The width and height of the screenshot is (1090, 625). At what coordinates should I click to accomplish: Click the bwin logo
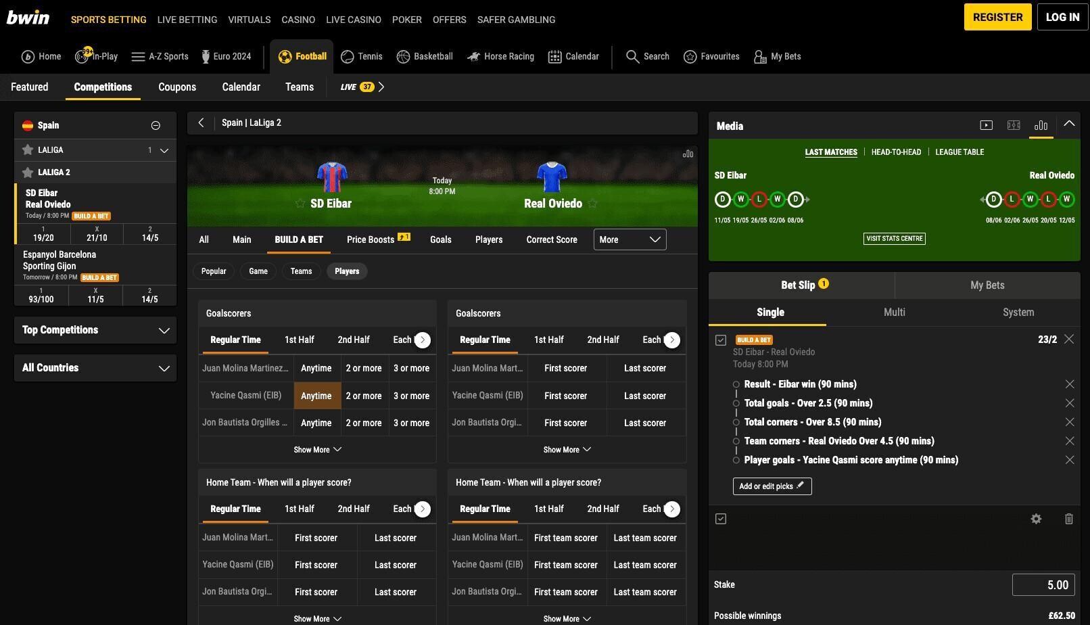(28, 18)
